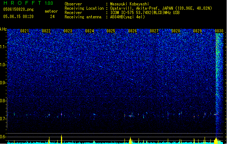
Task: Click the 1.0.0 version number
Action: 49,3
